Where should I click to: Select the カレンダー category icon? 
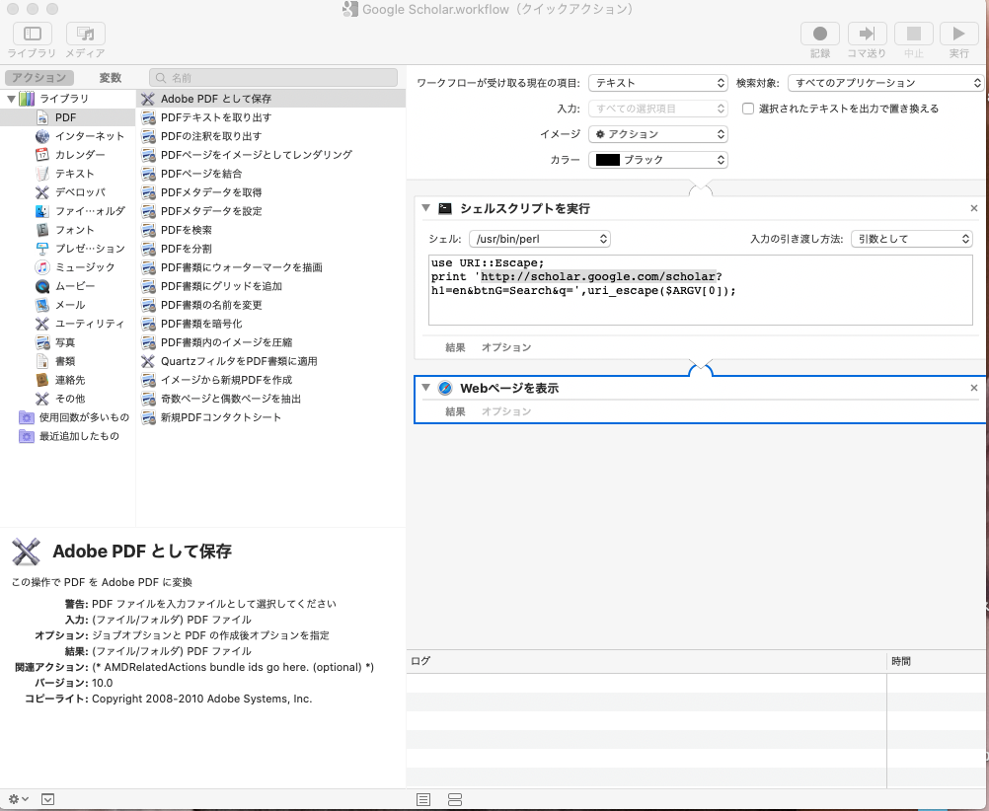[x=42, y=155]
